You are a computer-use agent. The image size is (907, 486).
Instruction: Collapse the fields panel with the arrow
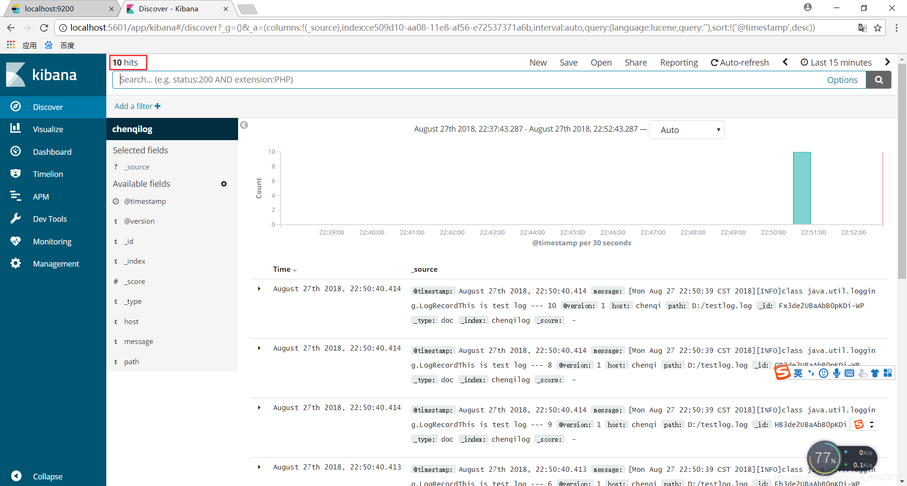point(244,125)
